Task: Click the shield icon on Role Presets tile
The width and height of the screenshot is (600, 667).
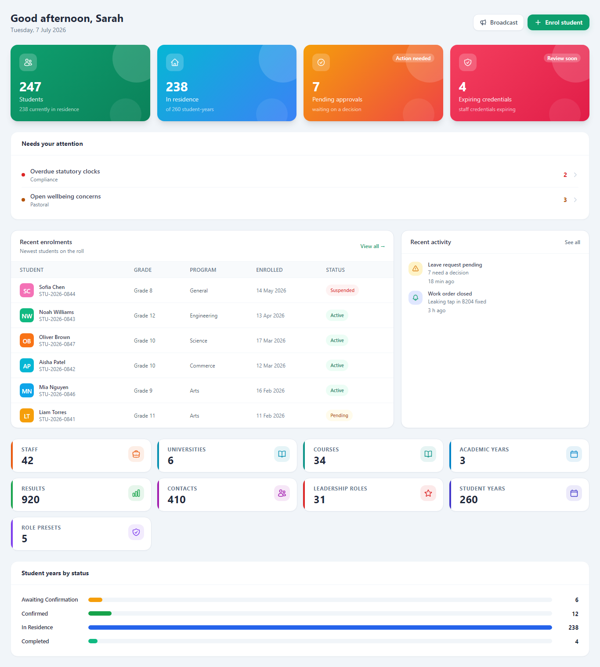Action: click(136, 532)
